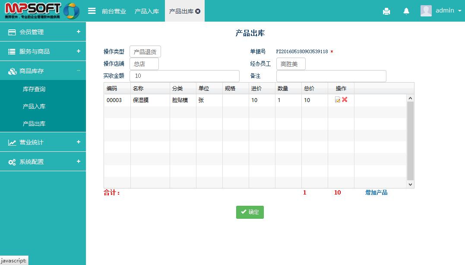Click the admin avatar image

click(x=426, y=11)
